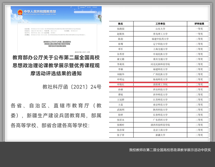This screenshot has height=167, width=215.
Task: Click the paragraph starting with 各省、自治区
Action: pos(56,115)
